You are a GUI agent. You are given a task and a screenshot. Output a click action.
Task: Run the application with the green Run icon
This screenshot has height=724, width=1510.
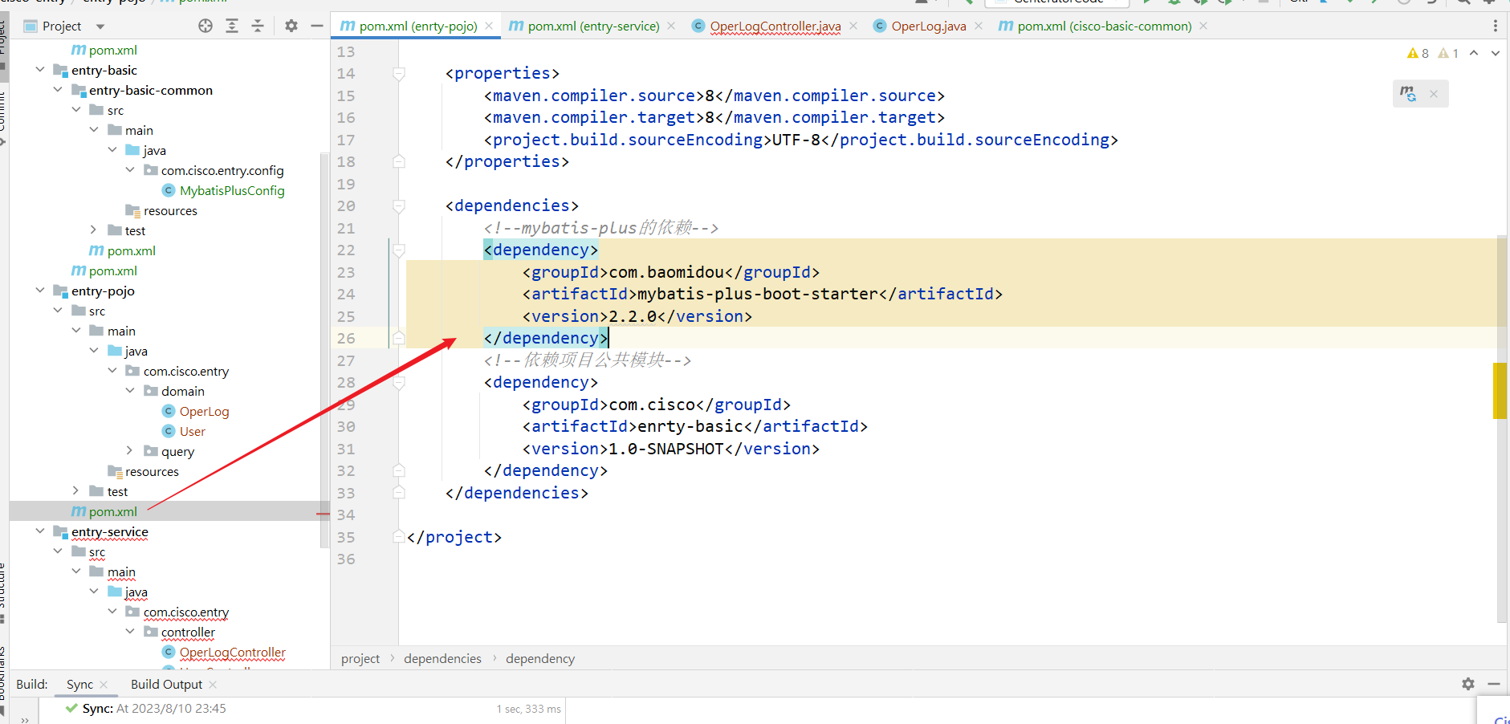1147,3
